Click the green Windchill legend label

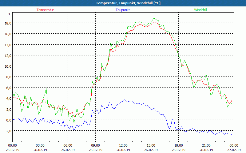tap(200, 10)
